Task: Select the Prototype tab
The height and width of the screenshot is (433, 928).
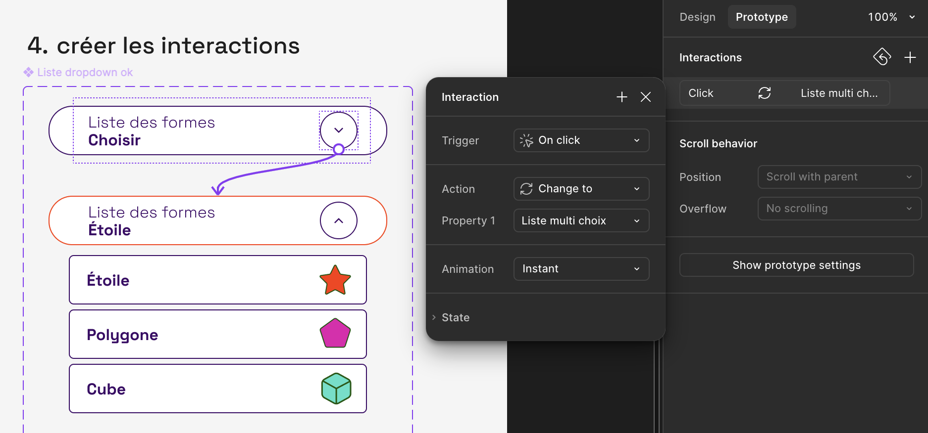Action: tap(761, 17)
